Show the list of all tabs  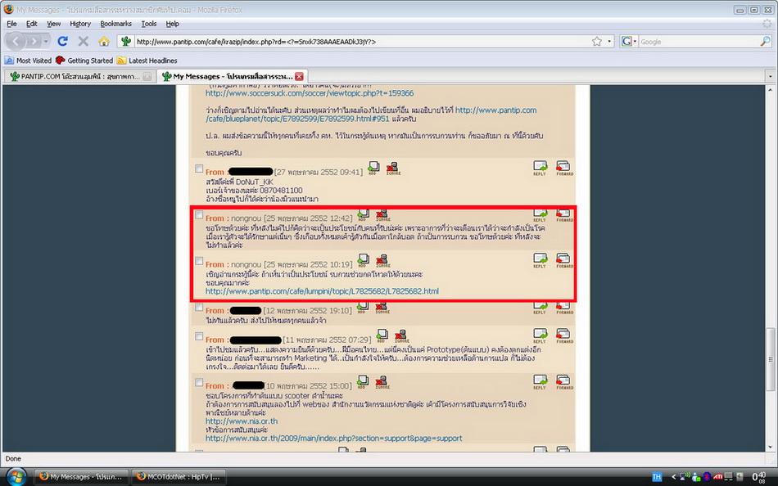(770, 76)
